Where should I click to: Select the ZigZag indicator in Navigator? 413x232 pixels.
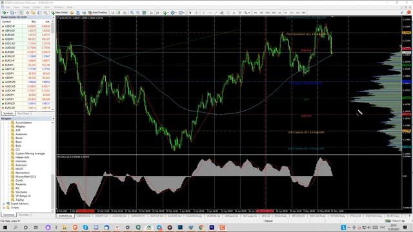pos(19,200)
